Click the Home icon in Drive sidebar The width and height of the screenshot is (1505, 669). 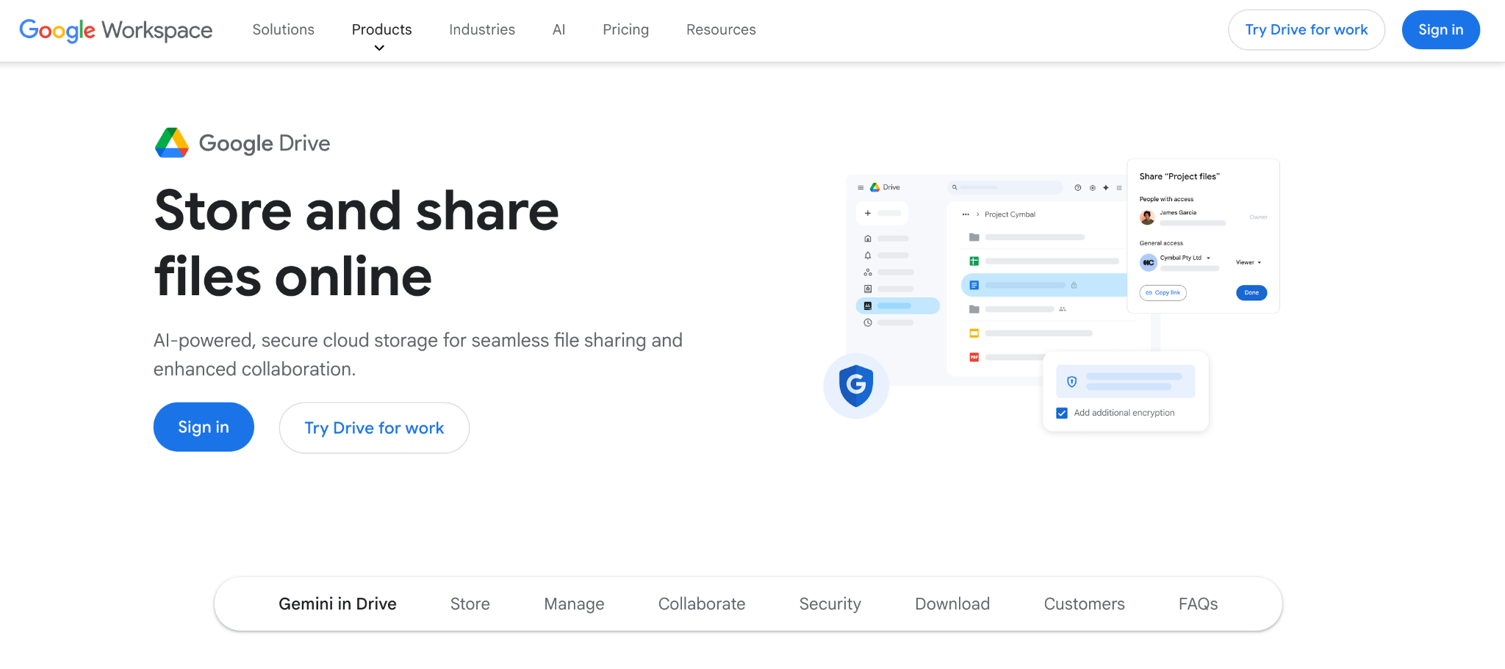868,239
